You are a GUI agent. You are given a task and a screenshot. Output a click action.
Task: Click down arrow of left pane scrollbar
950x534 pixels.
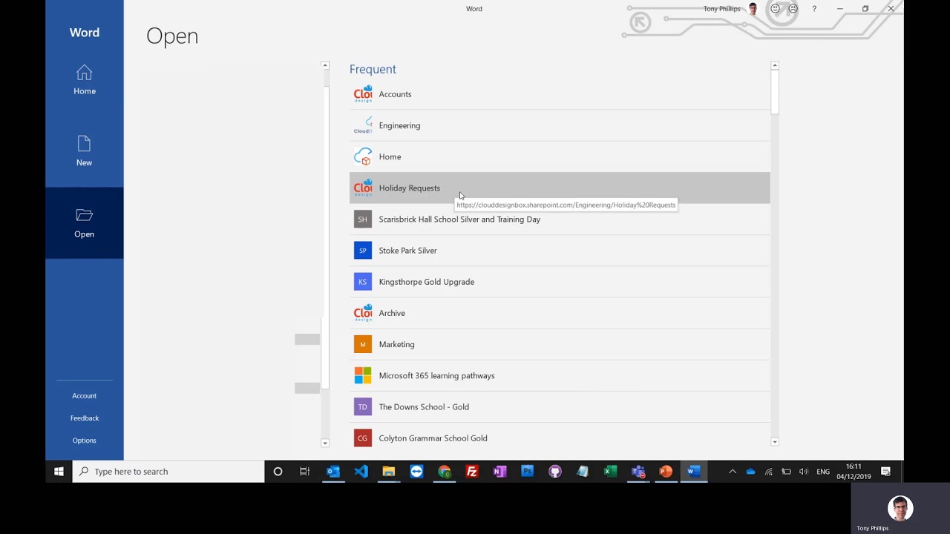(x=325, y=443)
